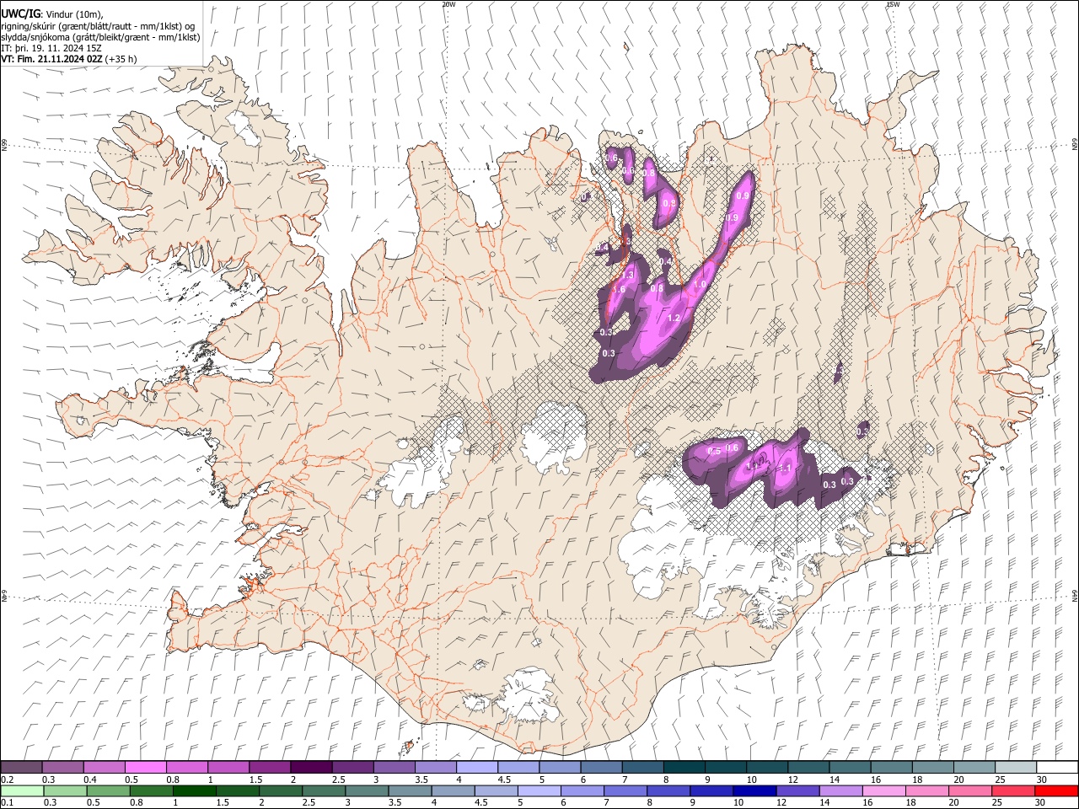Click the "0.1" legend scale label

[x=7, y=802]
